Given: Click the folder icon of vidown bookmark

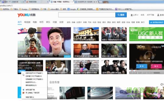Looking at the screenshot, I should pos(49,9).
